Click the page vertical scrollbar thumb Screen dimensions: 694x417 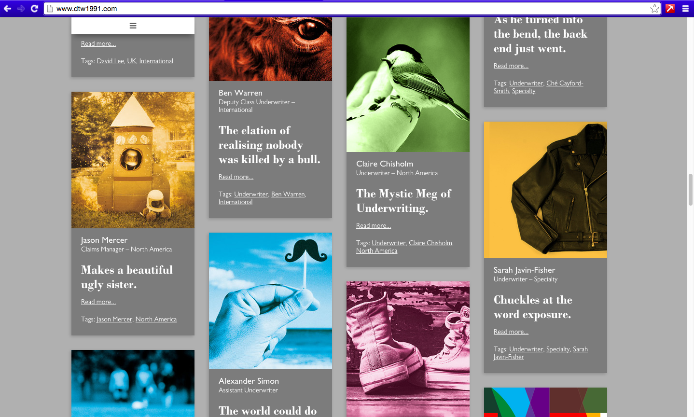point(691,190)
